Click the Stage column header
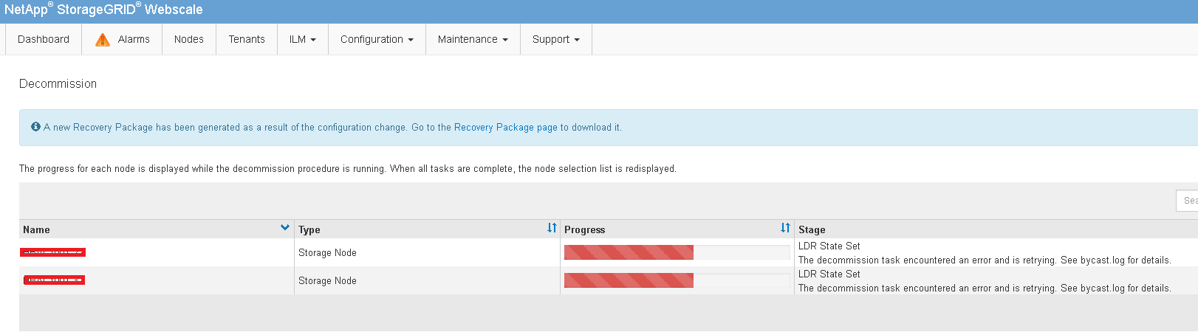Image resolution: width=1198 pixels, height=332 pixels. point(812,229)
